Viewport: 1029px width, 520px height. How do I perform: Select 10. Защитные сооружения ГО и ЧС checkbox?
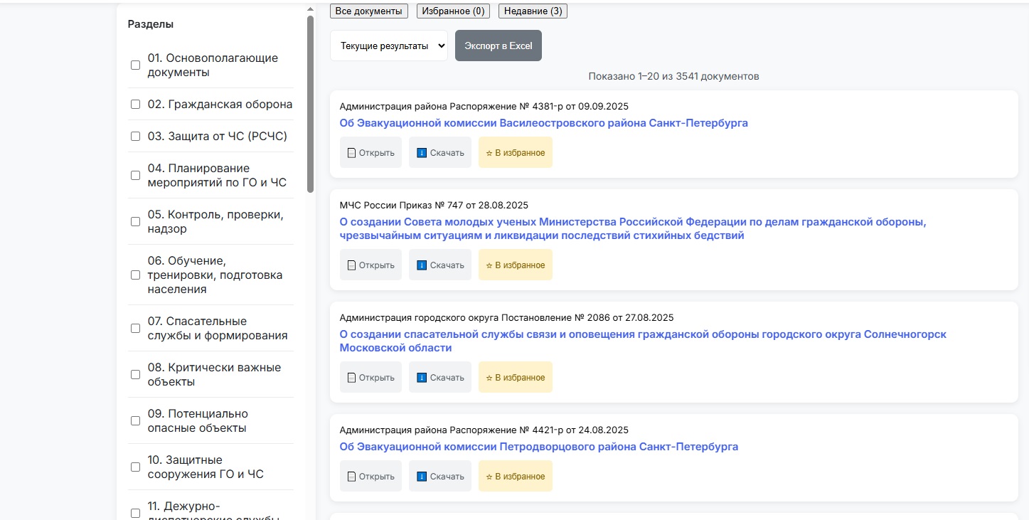coord(136,467)
